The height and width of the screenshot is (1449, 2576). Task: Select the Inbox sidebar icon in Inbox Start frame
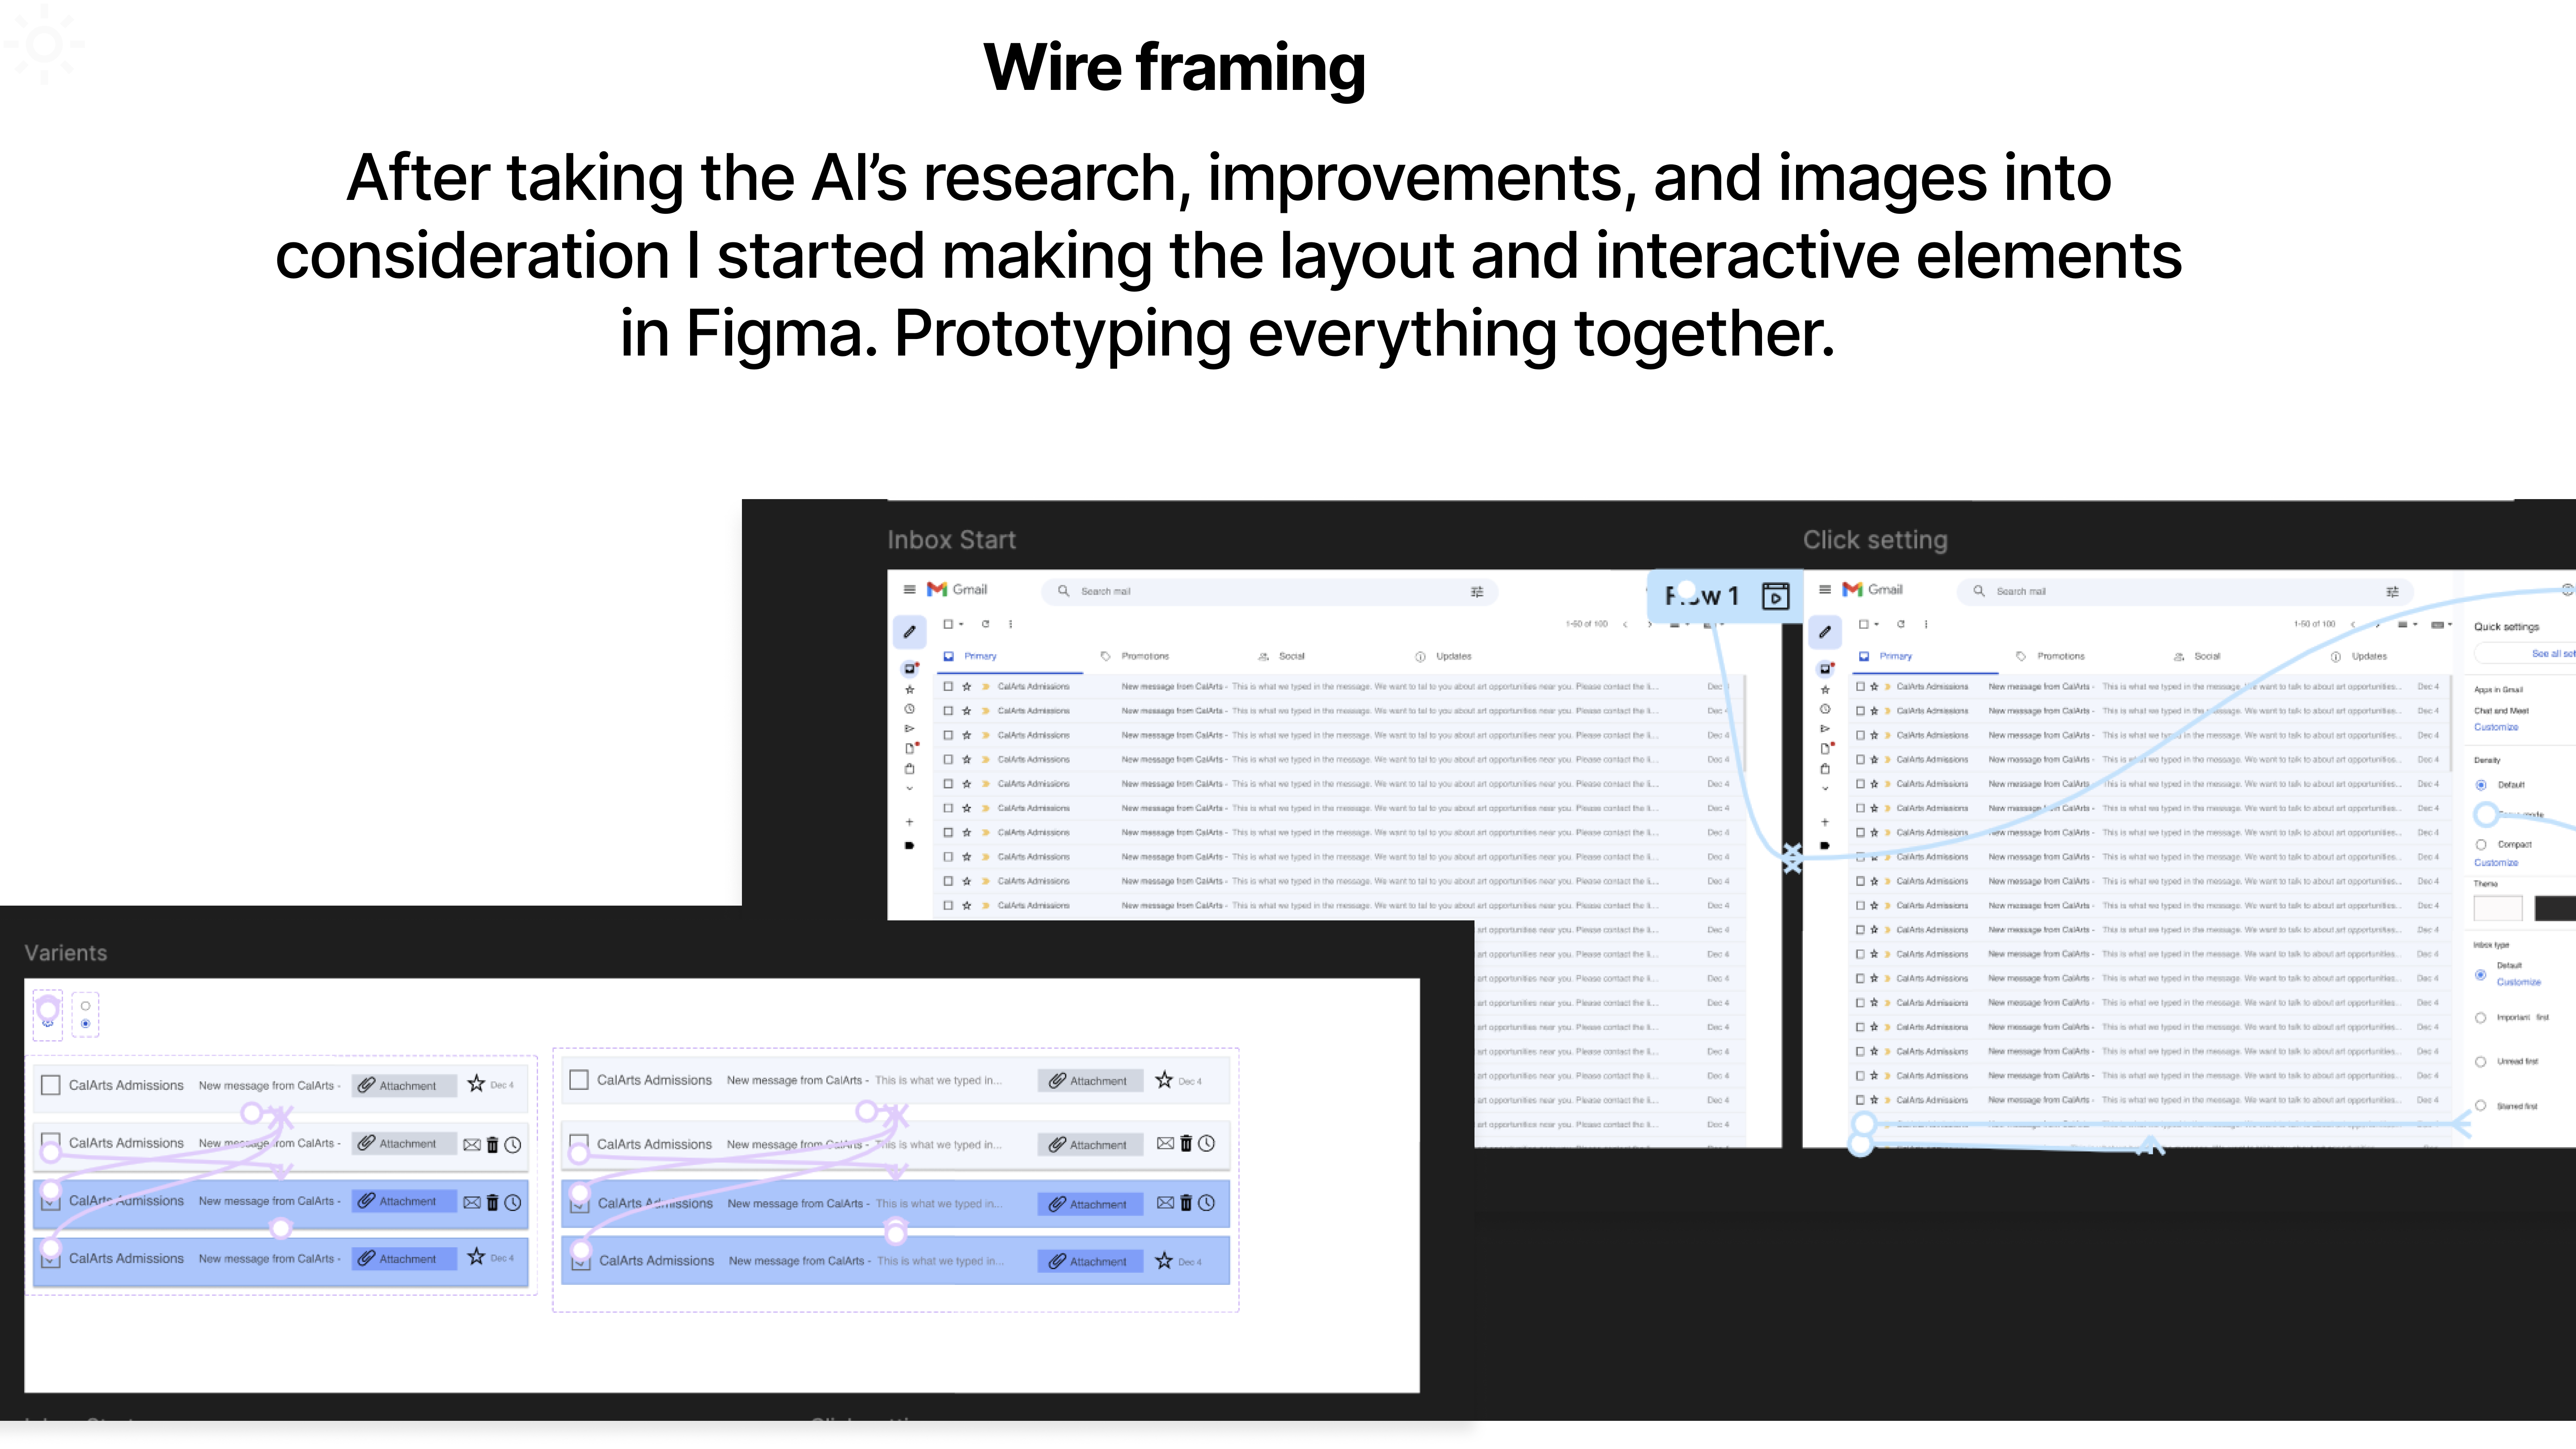pyautogui.click(x=909, y=668)
